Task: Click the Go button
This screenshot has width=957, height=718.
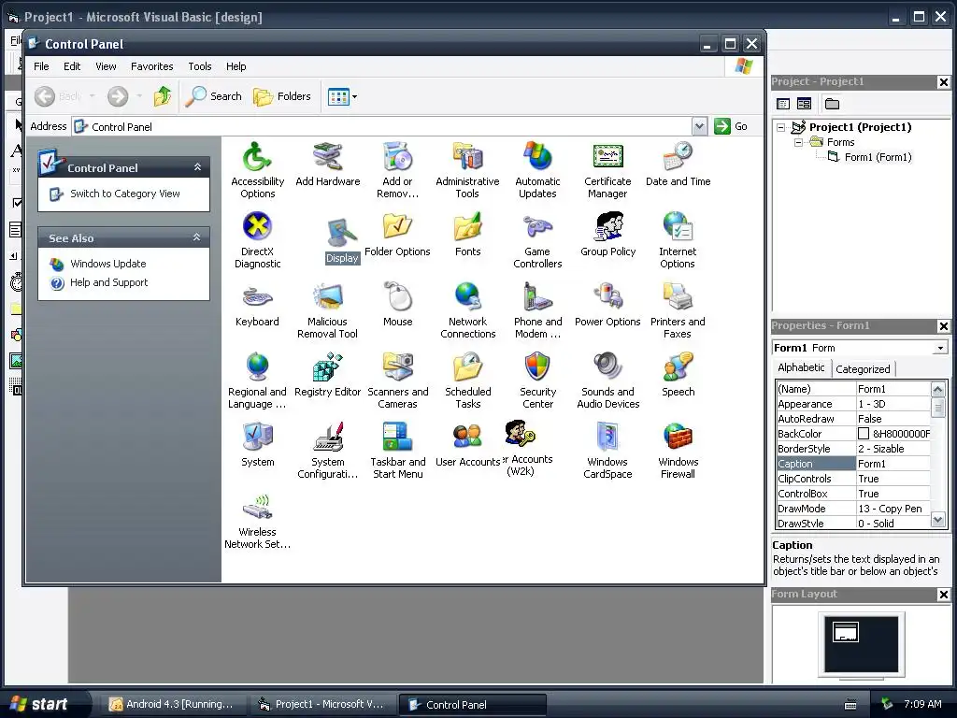Action: 731,126
